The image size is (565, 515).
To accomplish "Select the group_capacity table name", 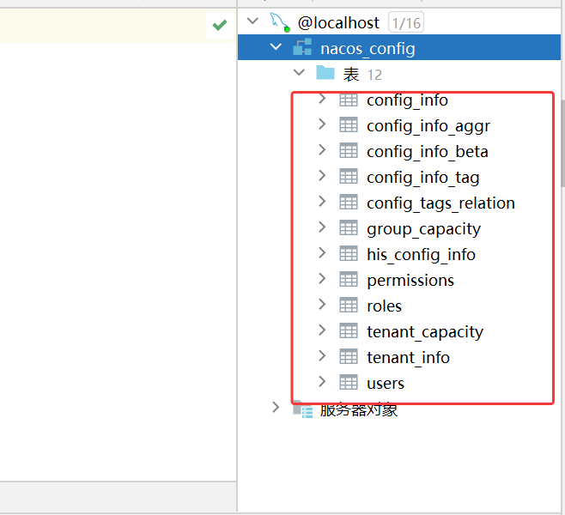I will pos(424,229).
